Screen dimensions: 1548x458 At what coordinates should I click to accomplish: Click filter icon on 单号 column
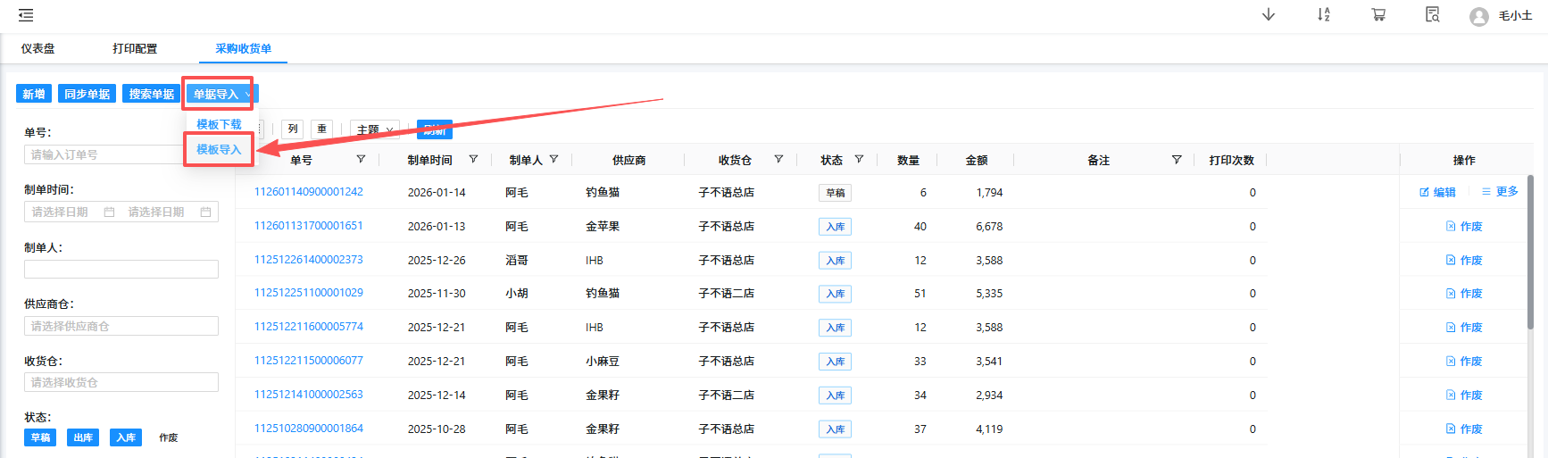[361, 160]
